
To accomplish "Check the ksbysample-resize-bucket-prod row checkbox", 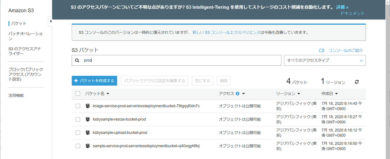I will [78, 119].
